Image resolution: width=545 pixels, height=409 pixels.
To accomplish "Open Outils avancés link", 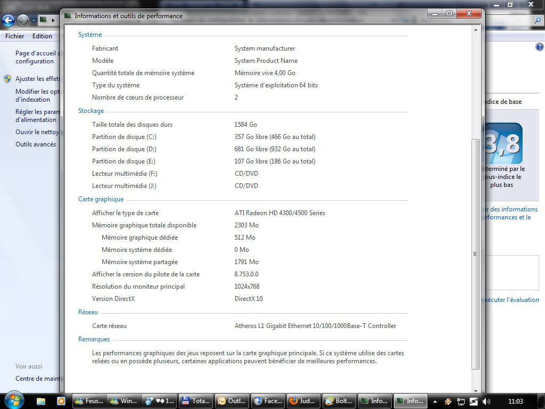I will [x=36, y=144].
